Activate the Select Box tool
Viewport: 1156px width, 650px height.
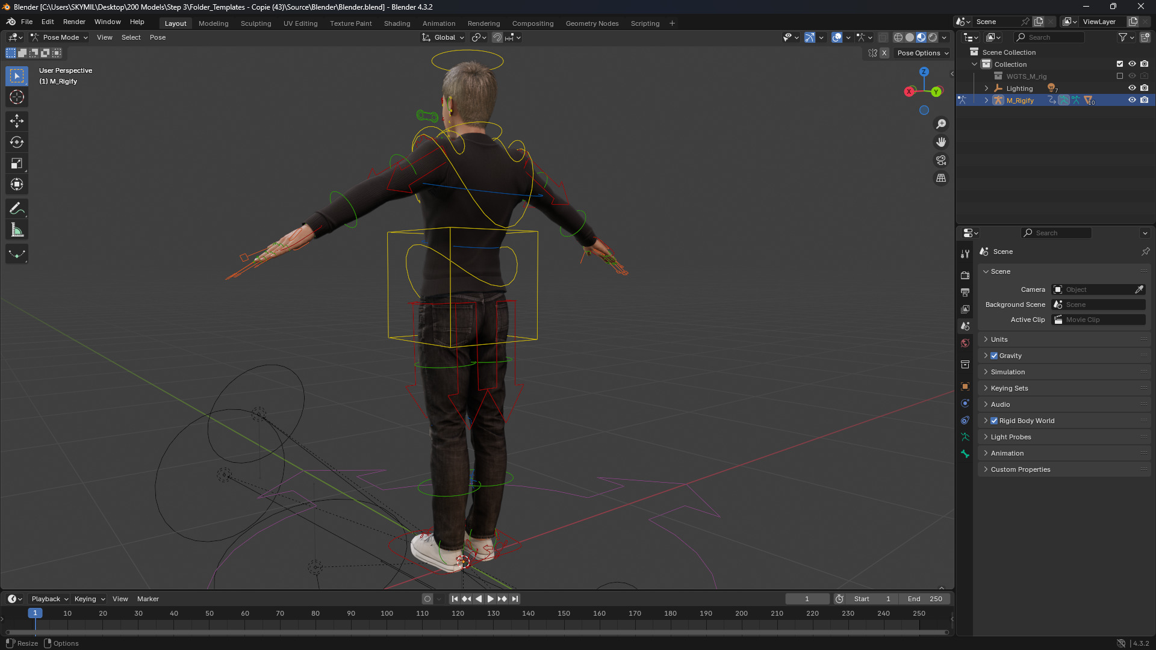[x=17, y=76]
